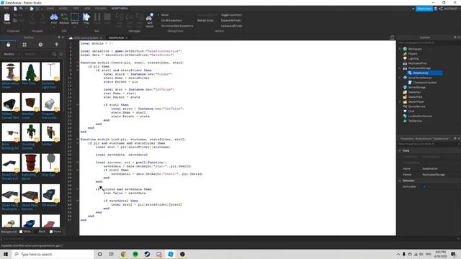Switch to the HOME ribbon tab

pos(50,9)
